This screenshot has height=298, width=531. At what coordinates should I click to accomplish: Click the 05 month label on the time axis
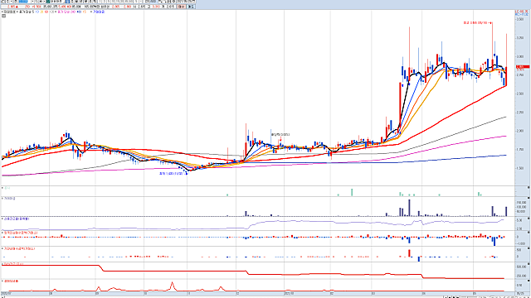point(475,293)
